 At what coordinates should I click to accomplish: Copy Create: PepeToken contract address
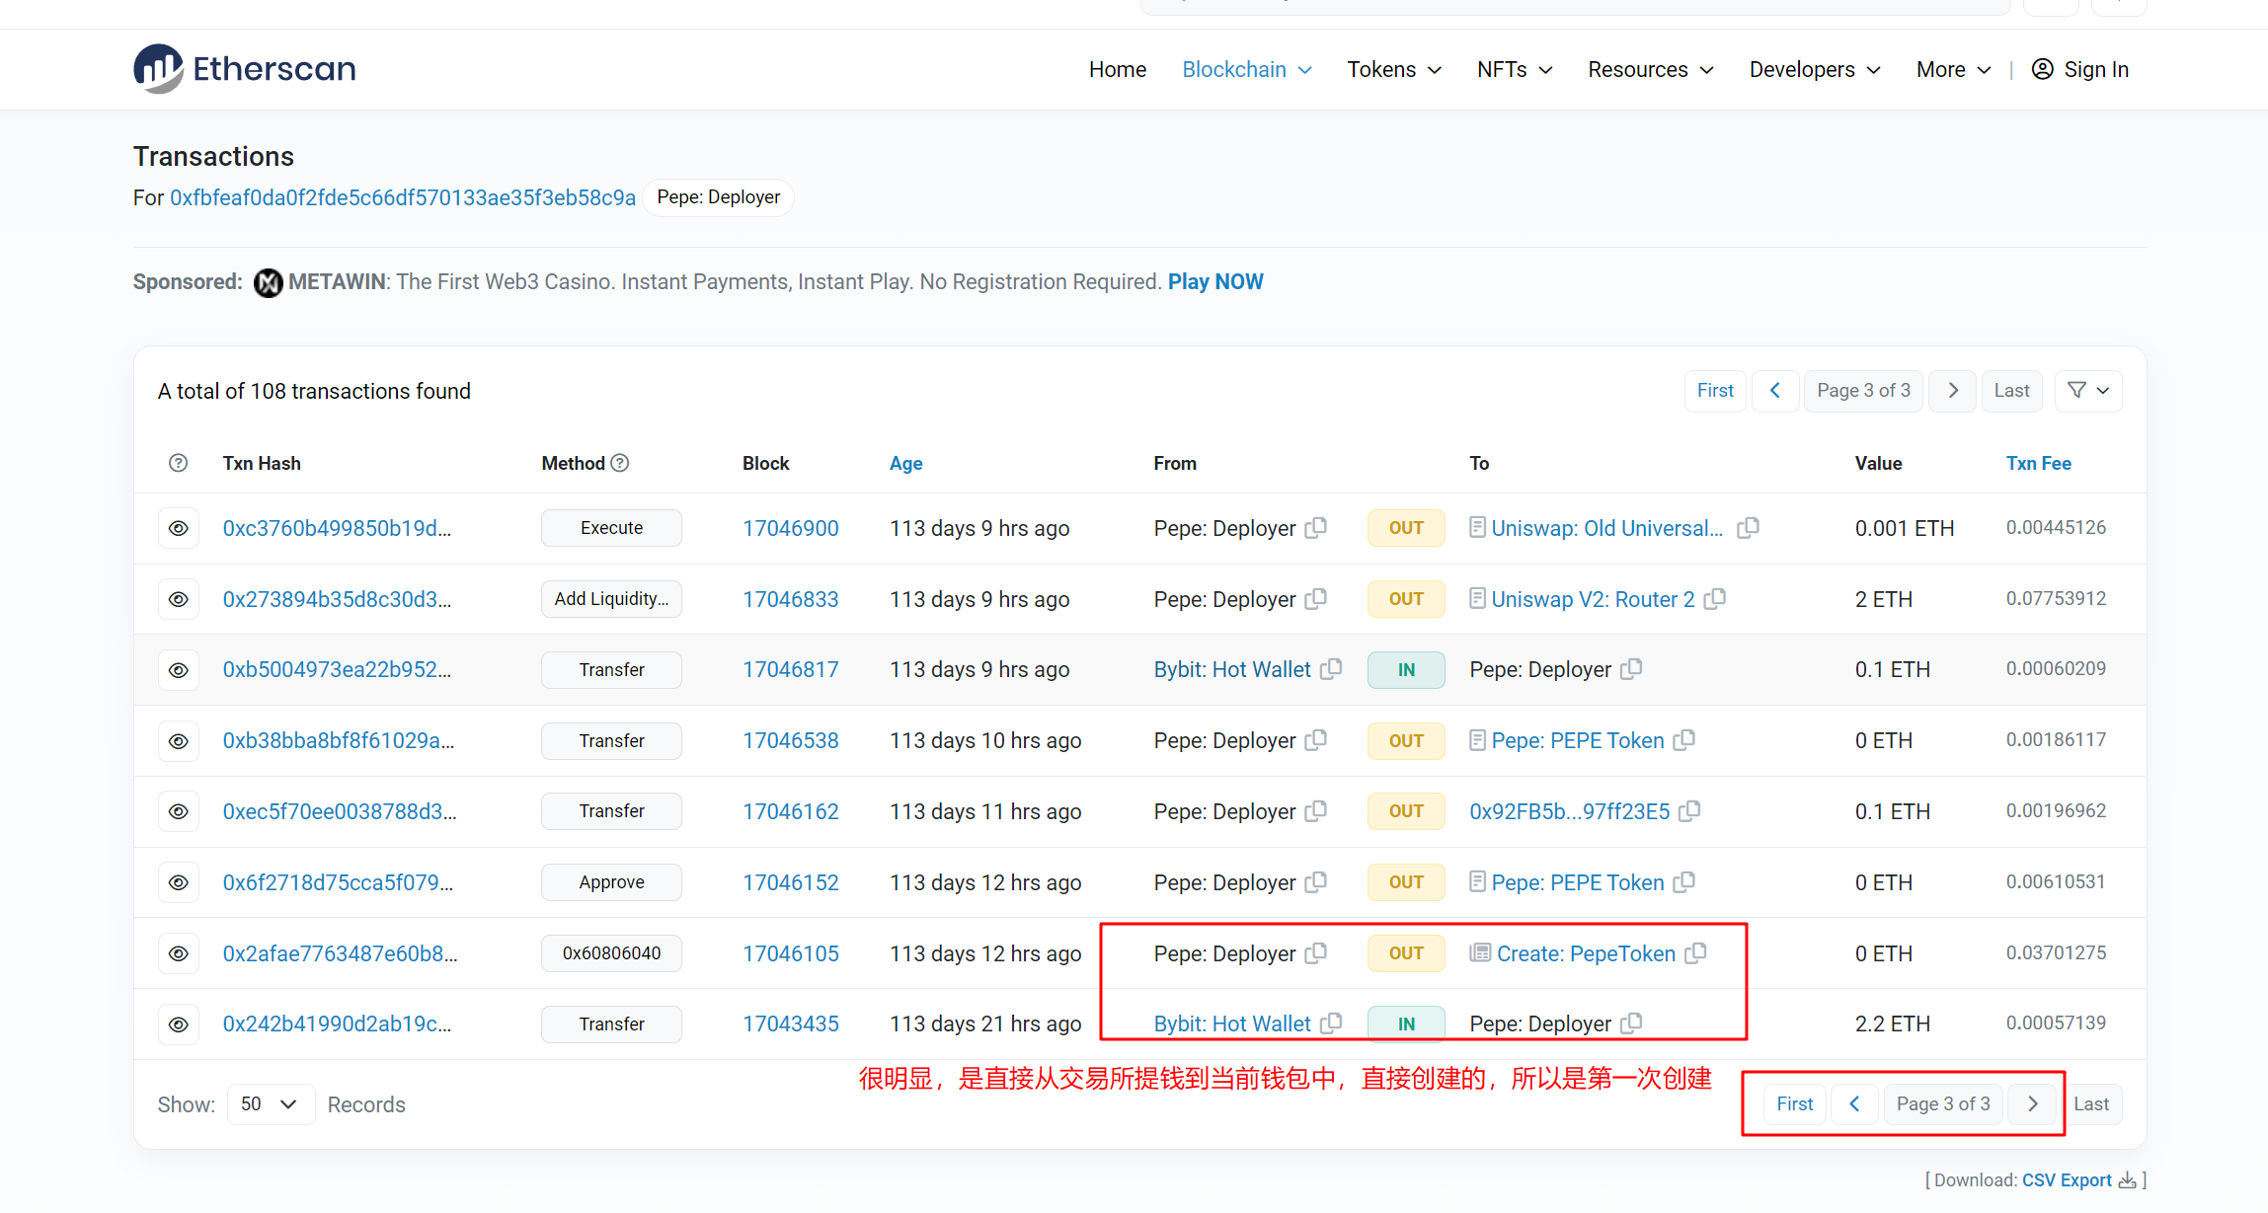pyautogui.click(x=1695, y=953)
